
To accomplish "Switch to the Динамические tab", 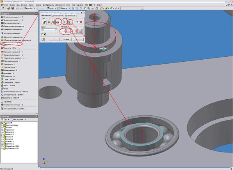I will tap(58, 16).
